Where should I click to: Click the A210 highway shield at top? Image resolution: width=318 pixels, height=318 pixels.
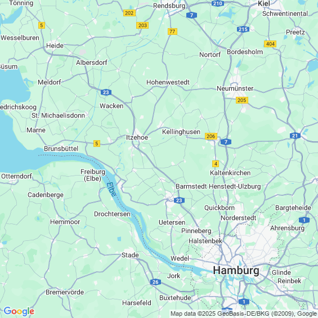point(218,3)
